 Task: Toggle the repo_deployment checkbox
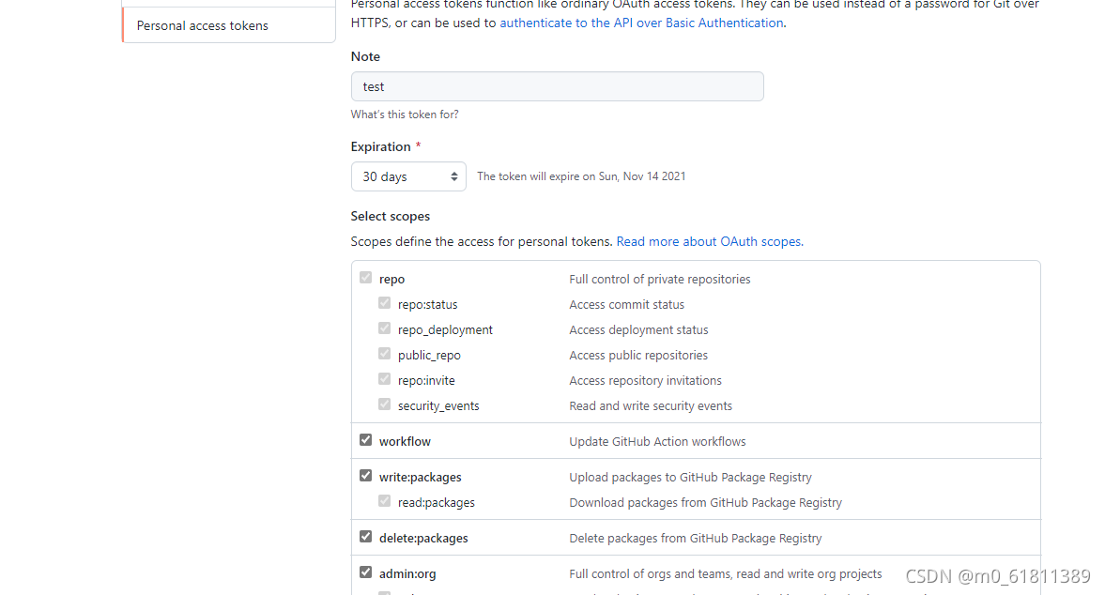point(384,328)
